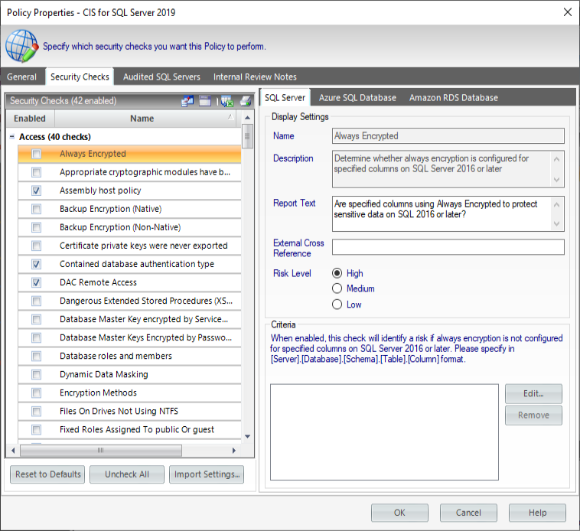Toggle the DAC Remote Access checkbox
The image size is (580, 531).
37,282
